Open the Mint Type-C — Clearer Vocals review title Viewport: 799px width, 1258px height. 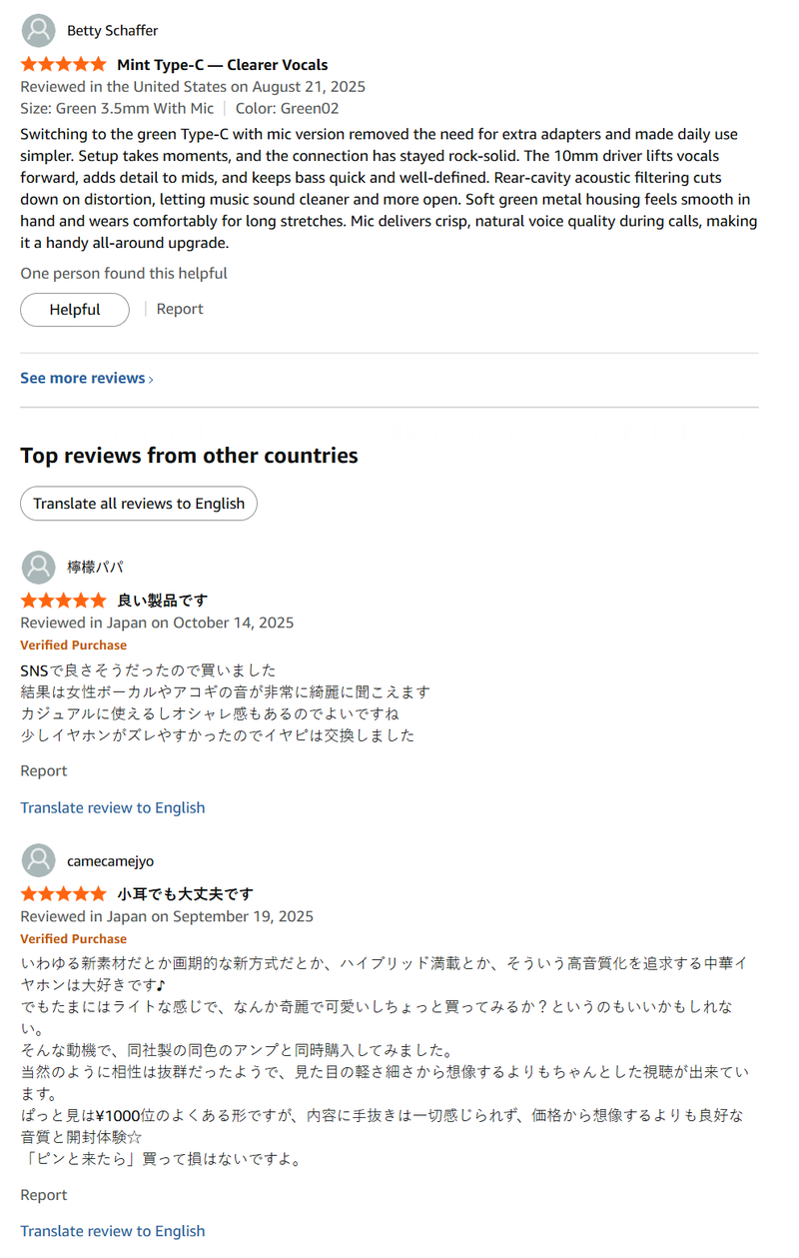pyautogui.click(x=223, y=65)
